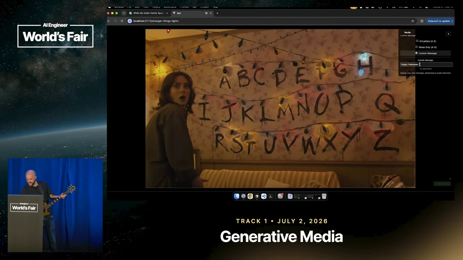This screenshot has width=463, height=260.
Task: Open System Settings from the Dock
Action: [280, 196]
